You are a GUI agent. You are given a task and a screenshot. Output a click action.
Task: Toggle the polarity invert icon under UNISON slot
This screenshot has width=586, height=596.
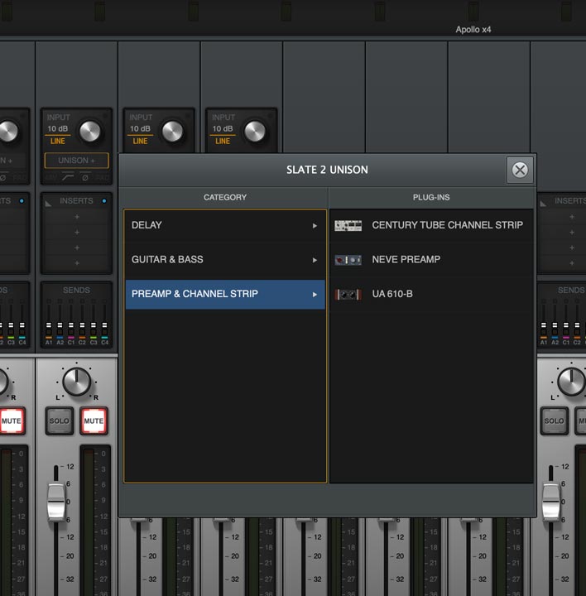click(85, 177)
